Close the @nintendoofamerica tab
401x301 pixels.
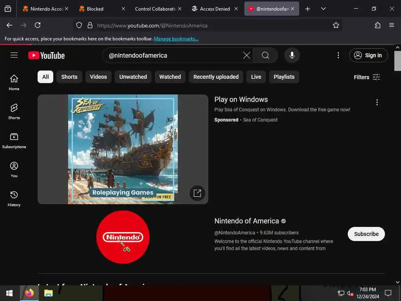(x=292, y=9)
